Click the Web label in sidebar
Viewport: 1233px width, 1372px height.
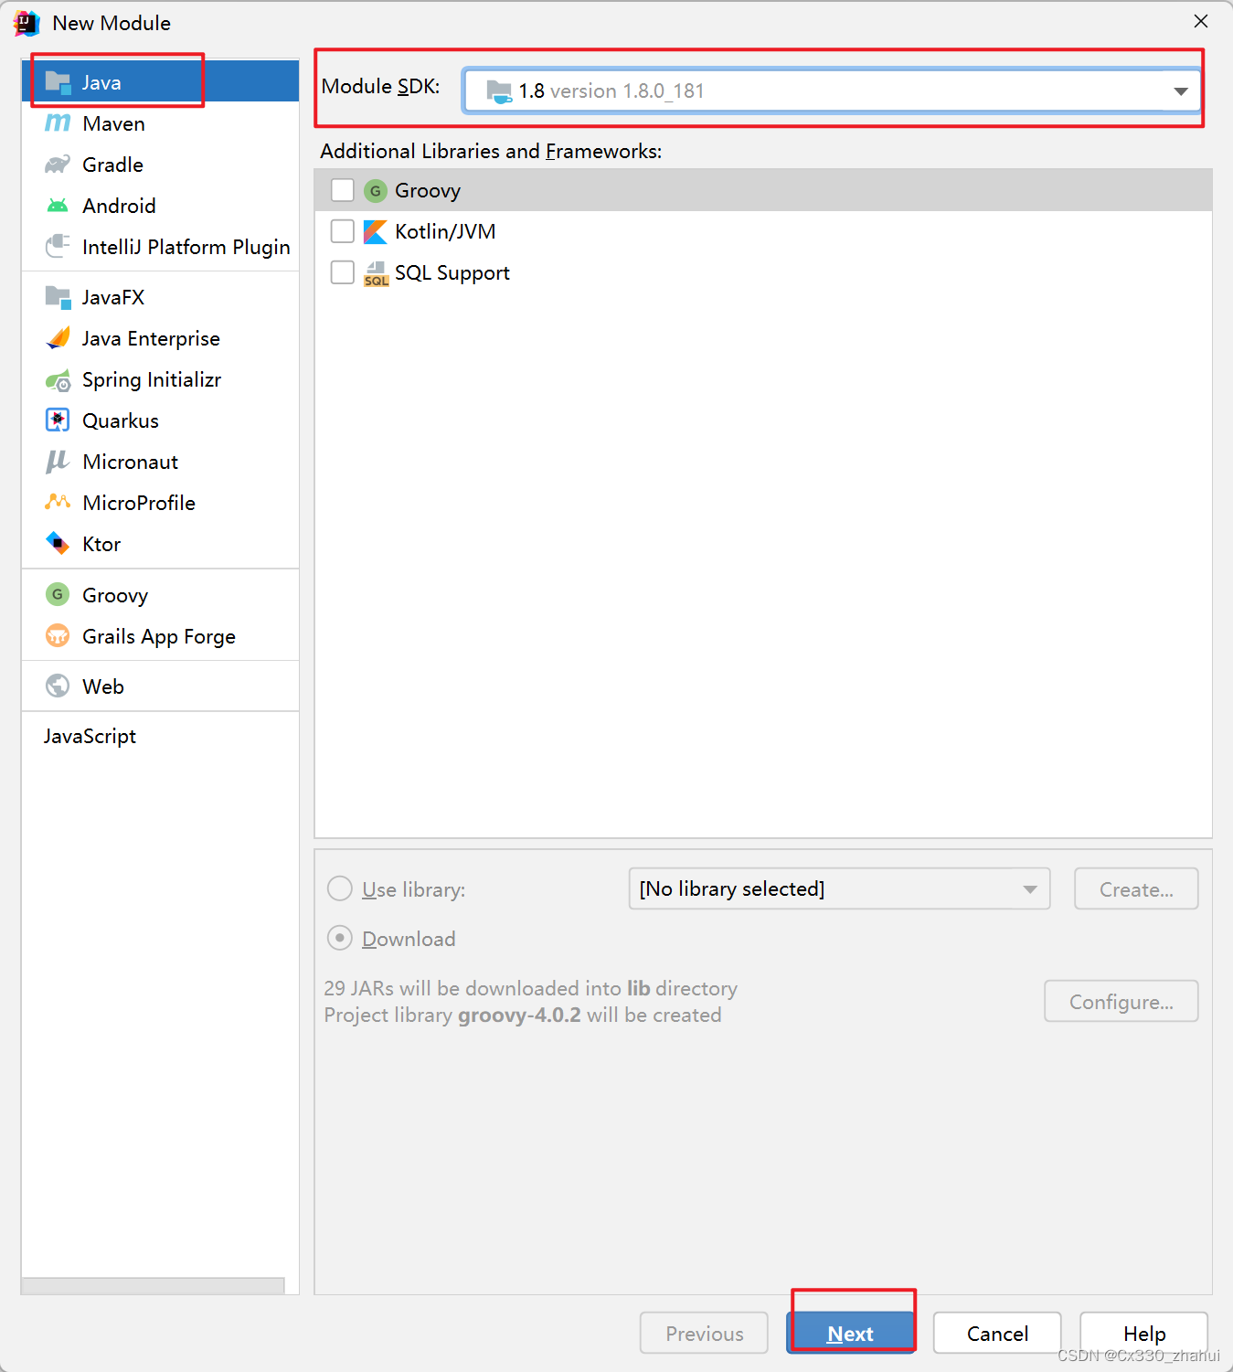[x=103, y=686]
